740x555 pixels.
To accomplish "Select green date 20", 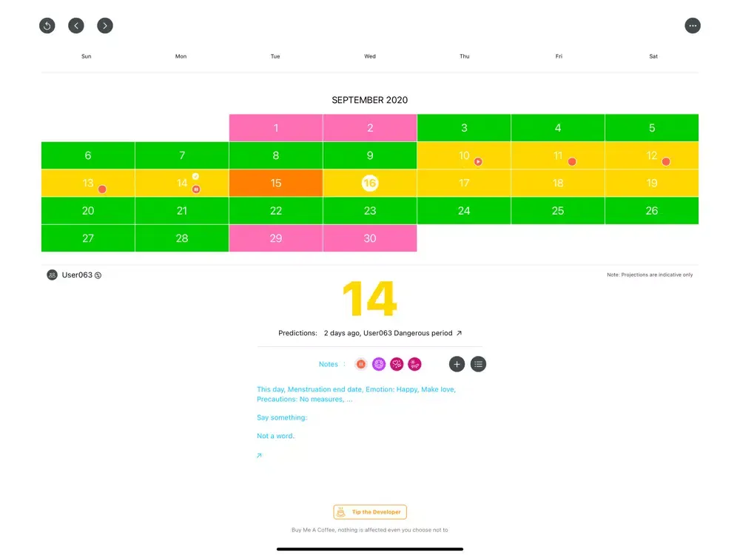I will pyautogui.click(x=88, y=210).
